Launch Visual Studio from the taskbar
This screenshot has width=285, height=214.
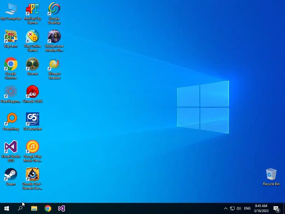coord(62,208)
